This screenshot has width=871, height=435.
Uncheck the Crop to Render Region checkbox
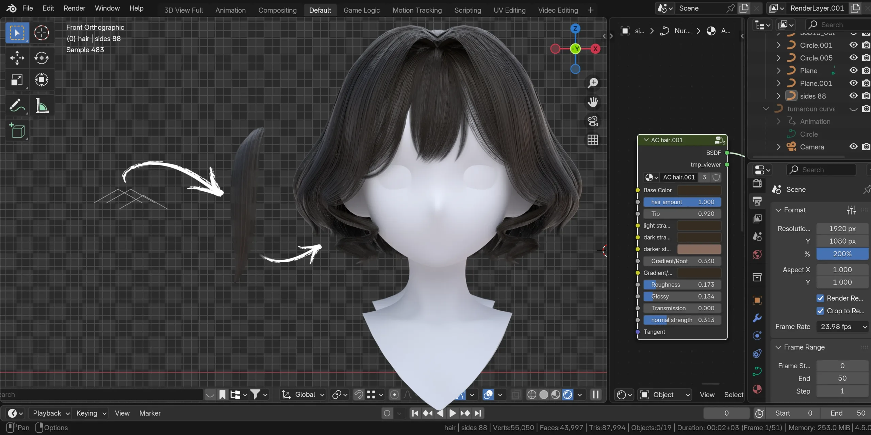pyautogui.click(x=821, y=311)
